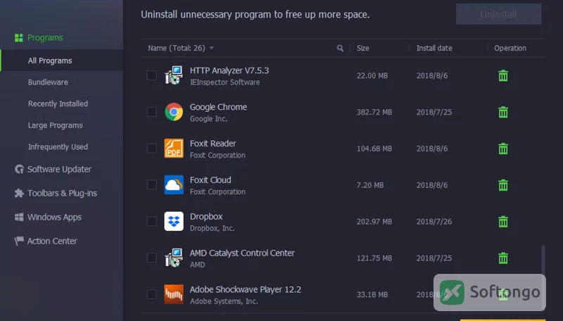Image resolution: width=563 pixels, height=321 pixels.
Task: Open Infrequently Used programs
Action: pos(58,147)
